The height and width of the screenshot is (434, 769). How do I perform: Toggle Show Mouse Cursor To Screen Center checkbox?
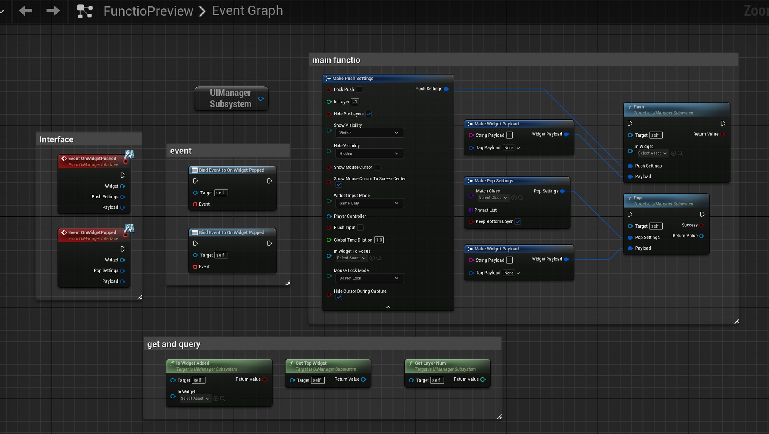coord(339,185)
